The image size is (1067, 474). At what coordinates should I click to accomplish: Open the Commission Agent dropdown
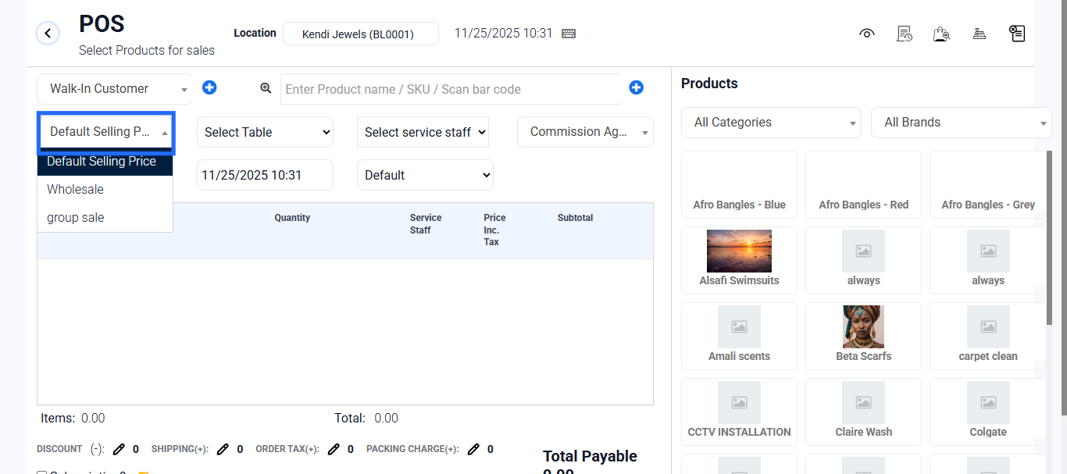point(585,132)
